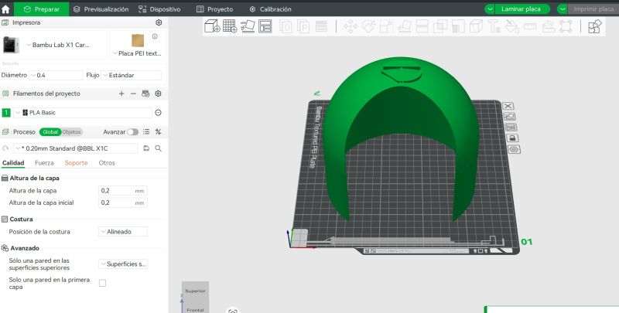Select the Text shape tool icon

tap(494, 27)
